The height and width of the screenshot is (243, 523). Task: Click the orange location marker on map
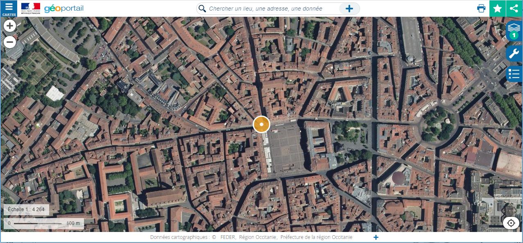click(x=261, y=124)
